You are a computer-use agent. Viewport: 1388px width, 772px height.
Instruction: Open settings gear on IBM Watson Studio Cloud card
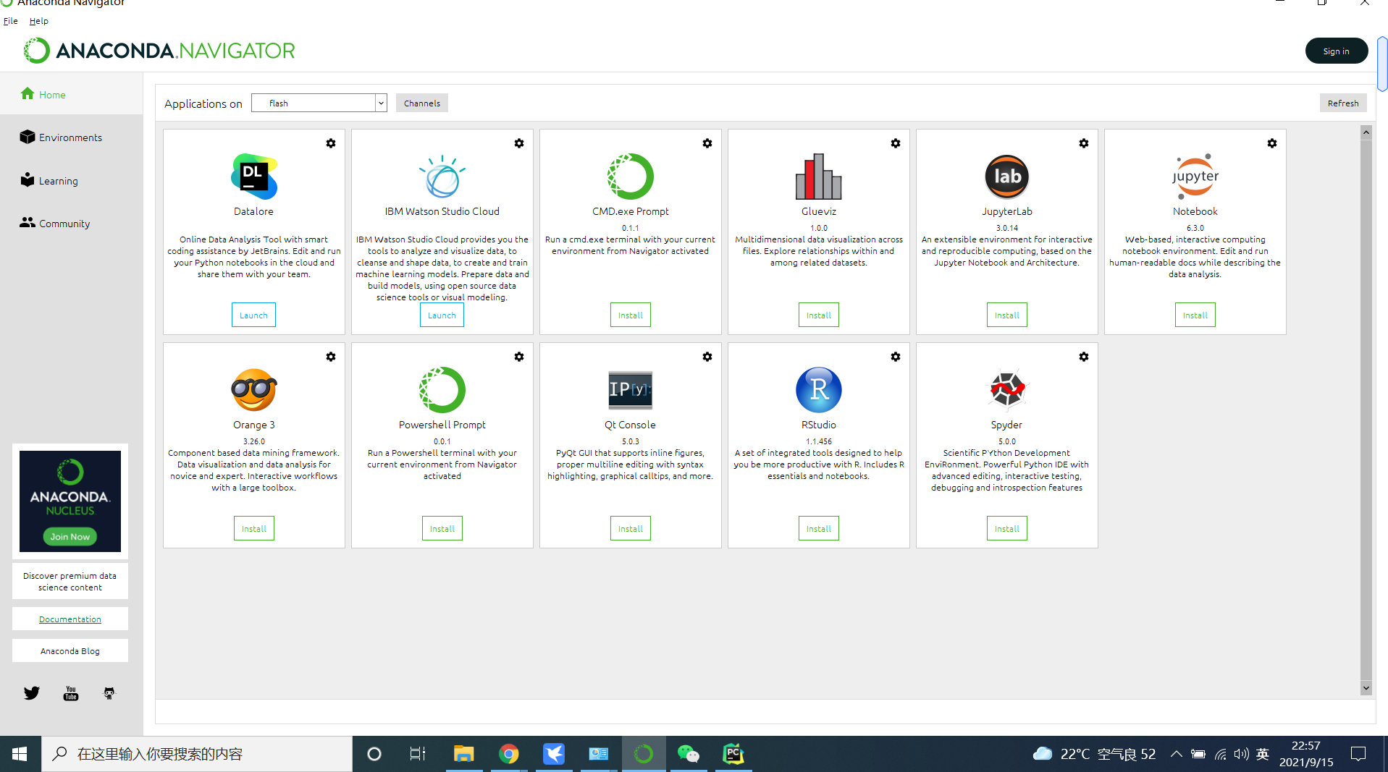519,143
